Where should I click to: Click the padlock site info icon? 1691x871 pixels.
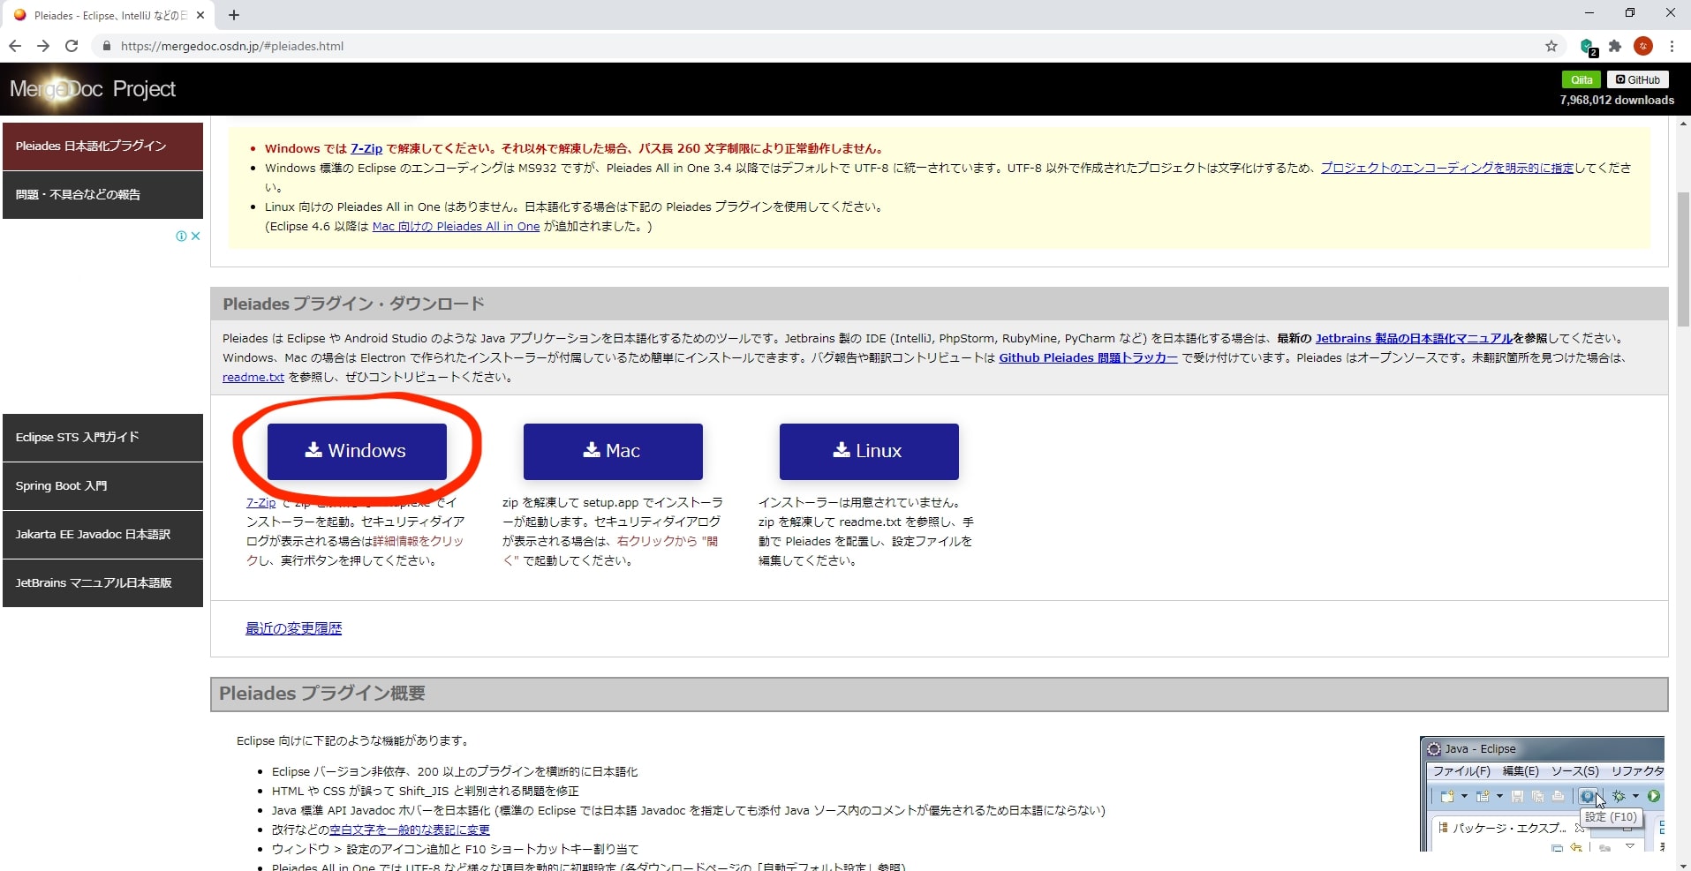click(x=107, y=46)
